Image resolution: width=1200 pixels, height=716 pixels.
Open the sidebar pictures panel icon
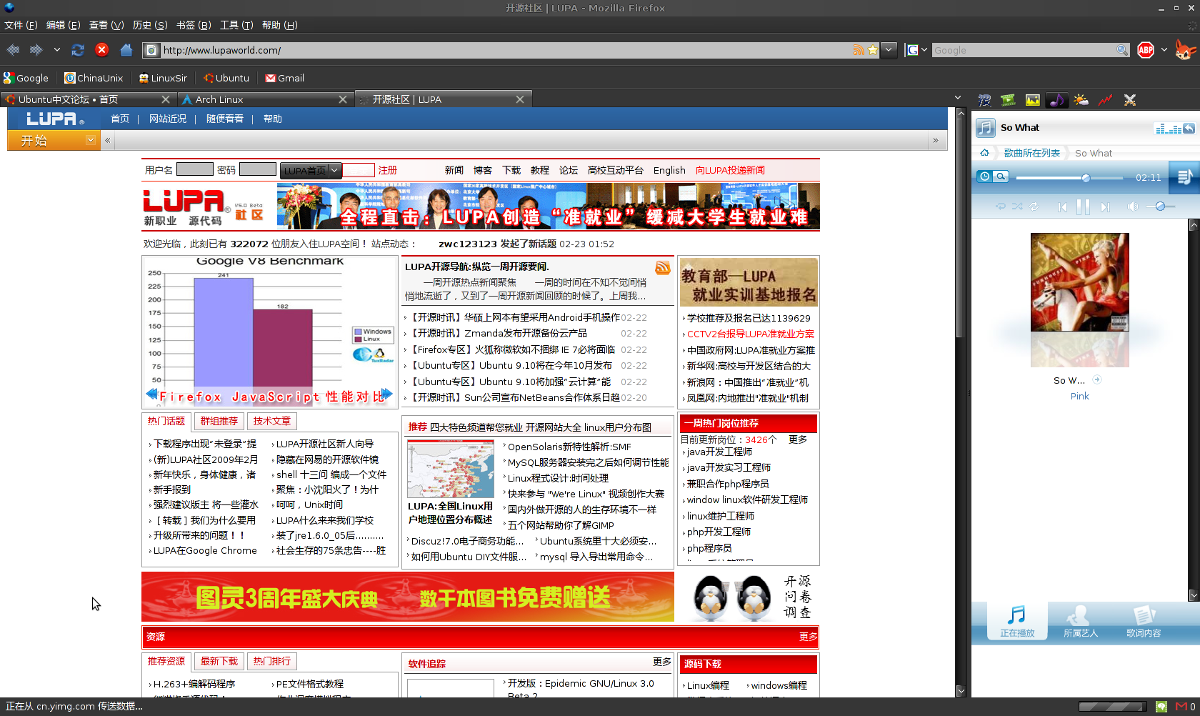[1033, 100]
